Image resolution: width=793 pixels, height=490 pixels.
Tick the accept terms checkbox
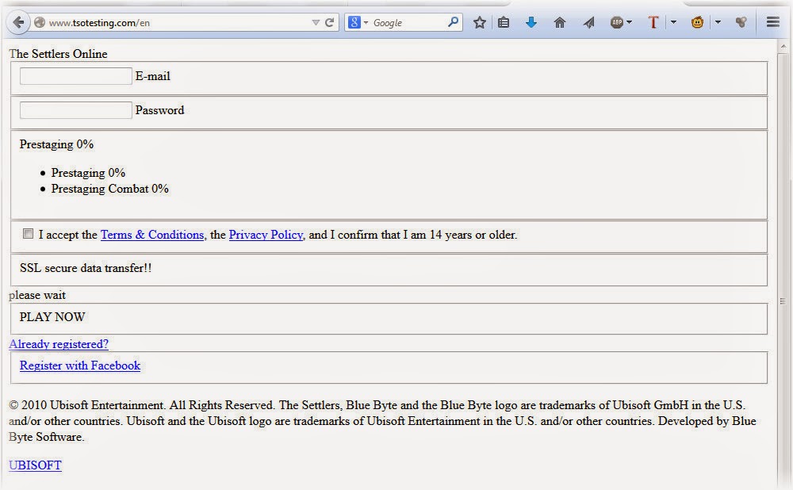[x=29, y=234]
